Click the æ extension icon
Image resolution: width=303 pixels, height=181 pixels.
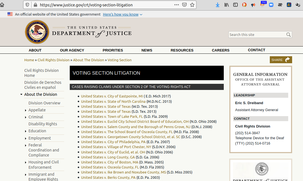point(280,5)
